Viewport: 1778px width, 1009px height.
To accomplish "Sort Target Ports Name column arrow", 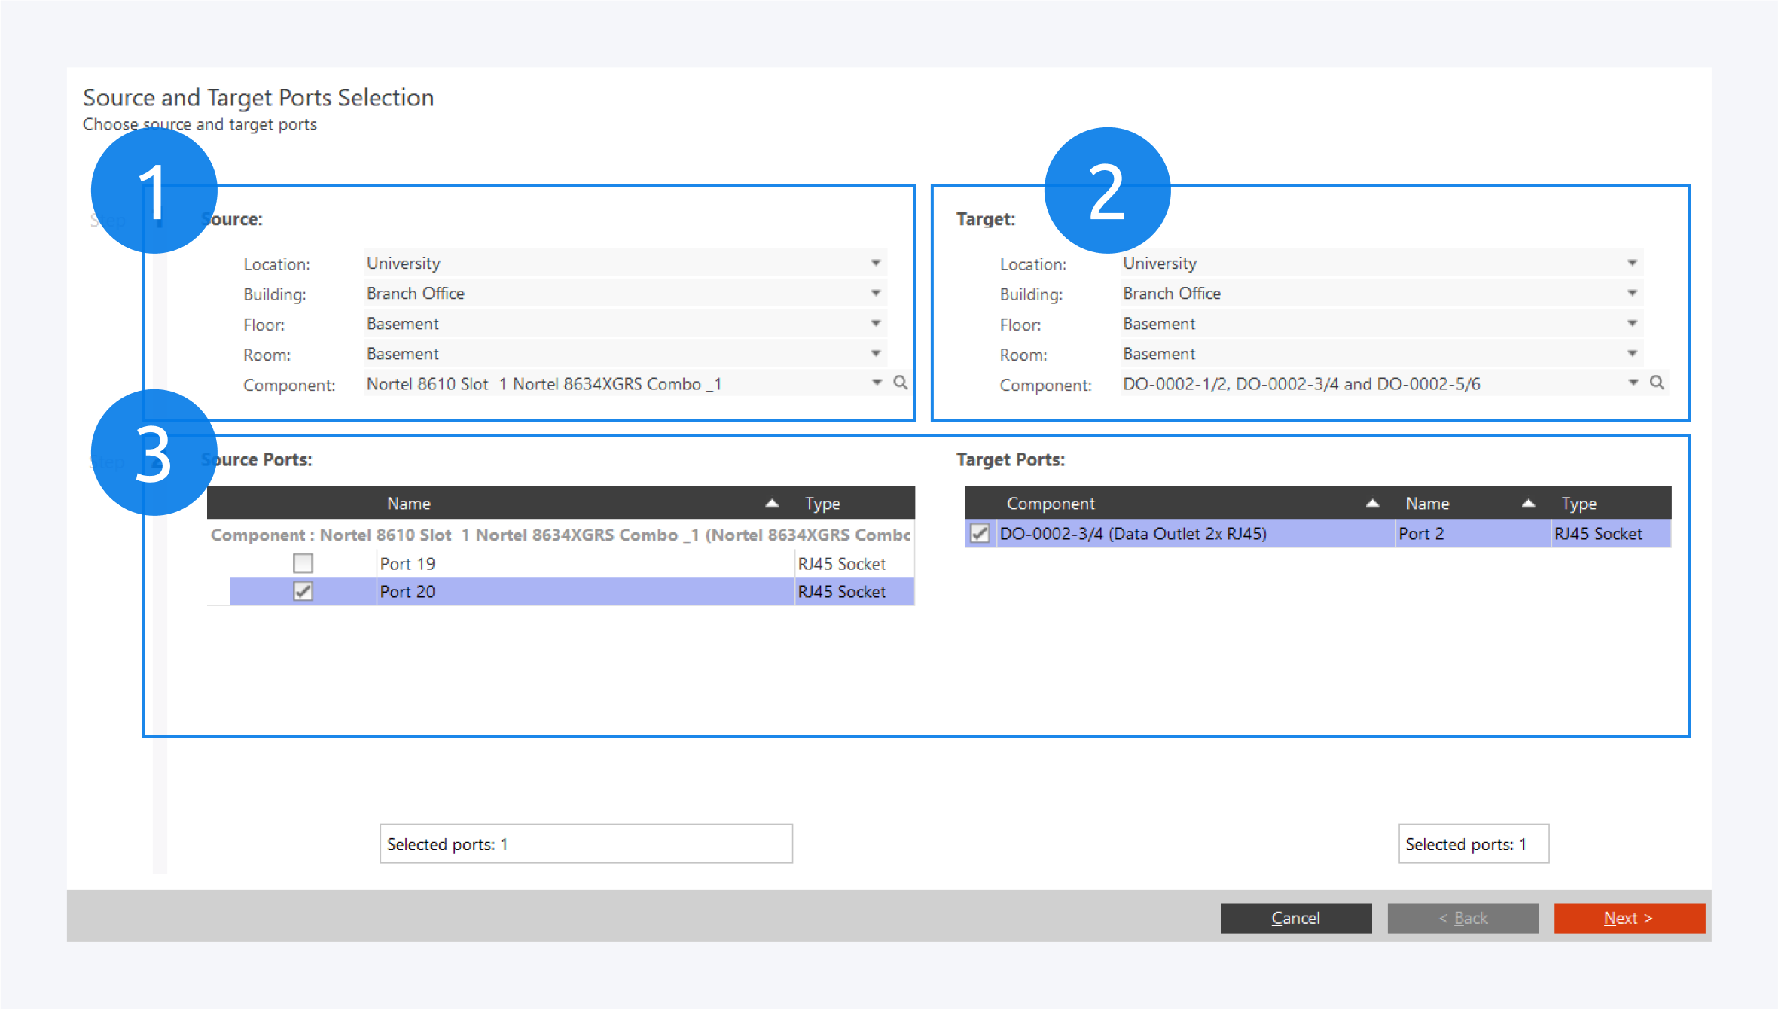I will (x=1528, y=503).
